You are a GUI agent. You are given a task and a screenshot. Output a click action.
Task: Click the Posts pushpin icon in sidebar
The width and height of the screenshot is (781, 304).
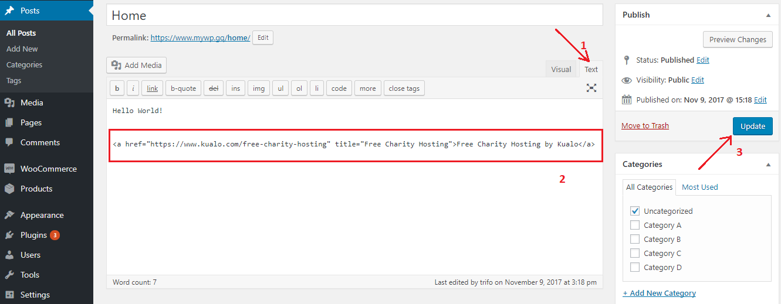[x=9, y=11]
